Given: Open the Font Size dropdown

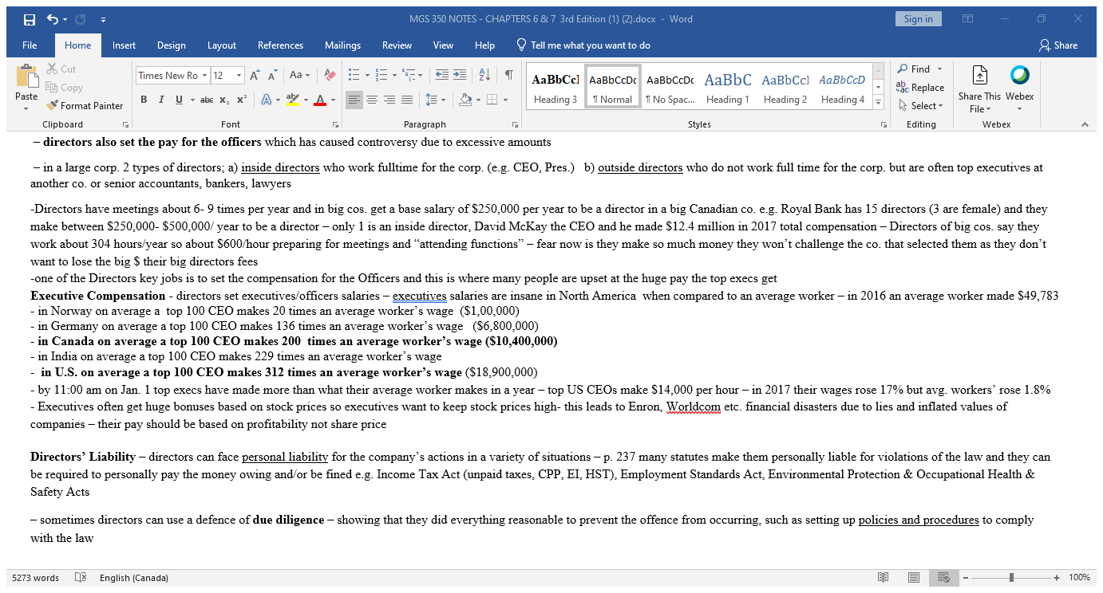Looking at the screenshot, I should 237,75.
